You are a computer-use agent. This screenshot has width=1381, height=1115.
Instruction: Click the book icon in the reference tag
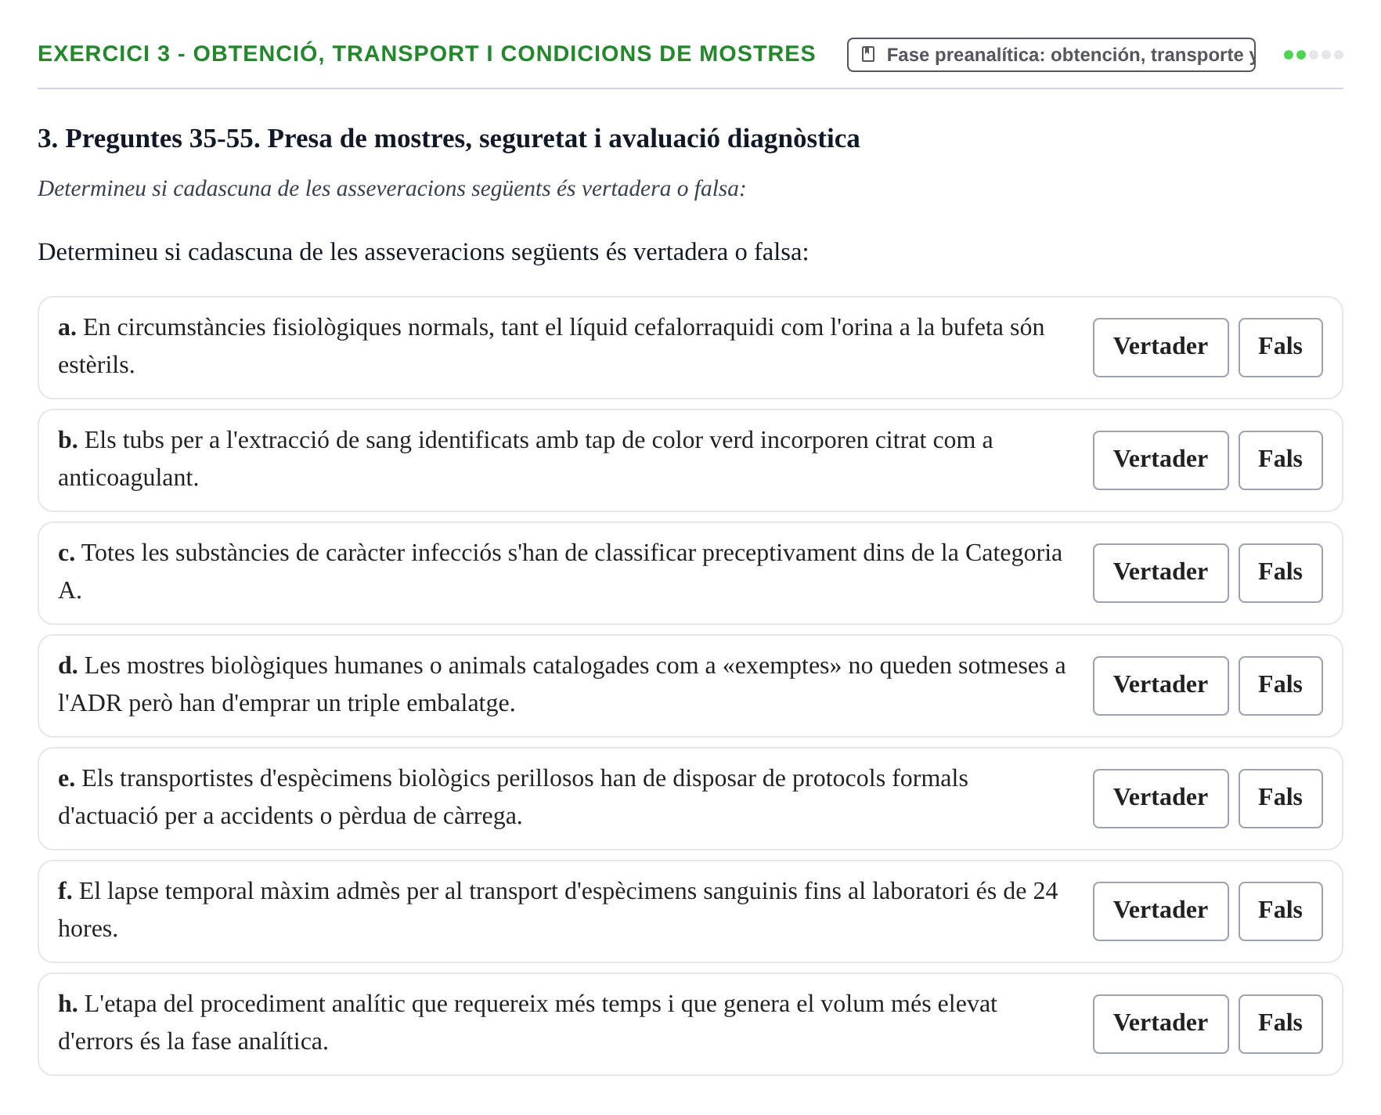click(867, 55)
